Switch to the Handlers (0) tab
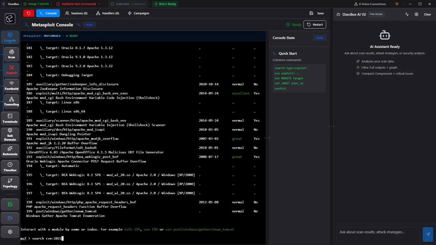Viewport: 436px width, 245px height. [108, 13]
